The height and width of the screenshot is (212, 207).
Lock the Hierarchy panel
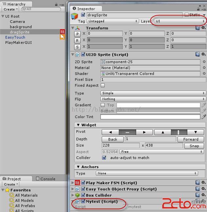click(x=56, y=5)
